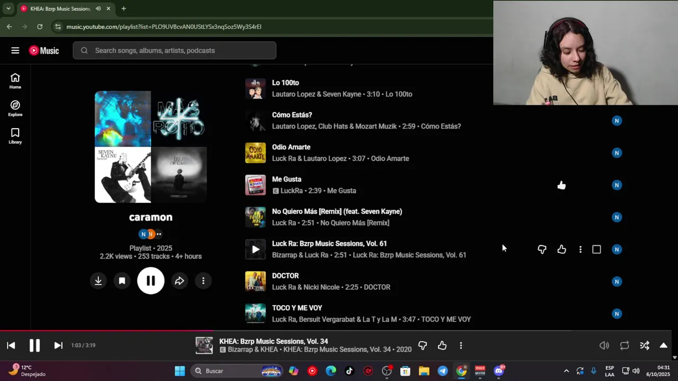The image size is (678, 381).
Task: Toggle the player volume mute icon
Action: 604,346
